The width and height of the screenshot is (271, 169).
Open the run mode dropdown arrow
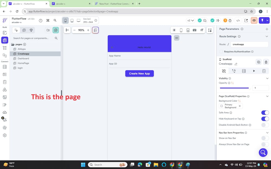267,21
